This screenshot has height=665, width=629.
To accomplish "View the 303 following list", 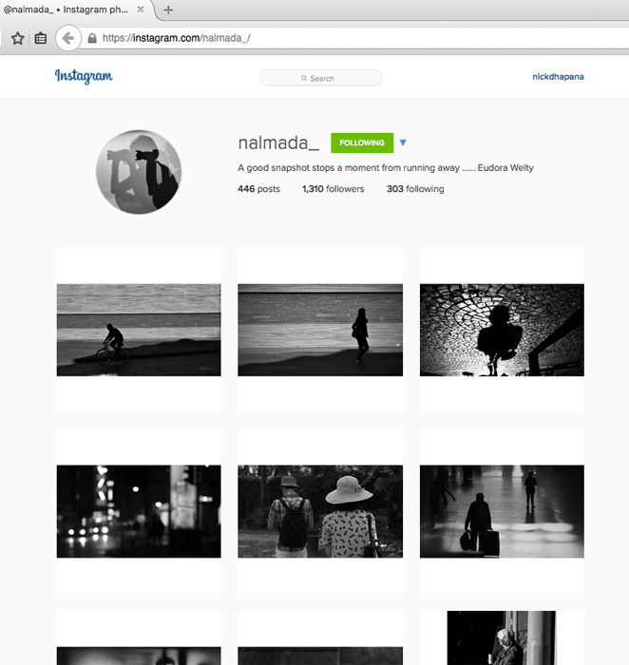I will pyautogui.click(x=415, y=189).
